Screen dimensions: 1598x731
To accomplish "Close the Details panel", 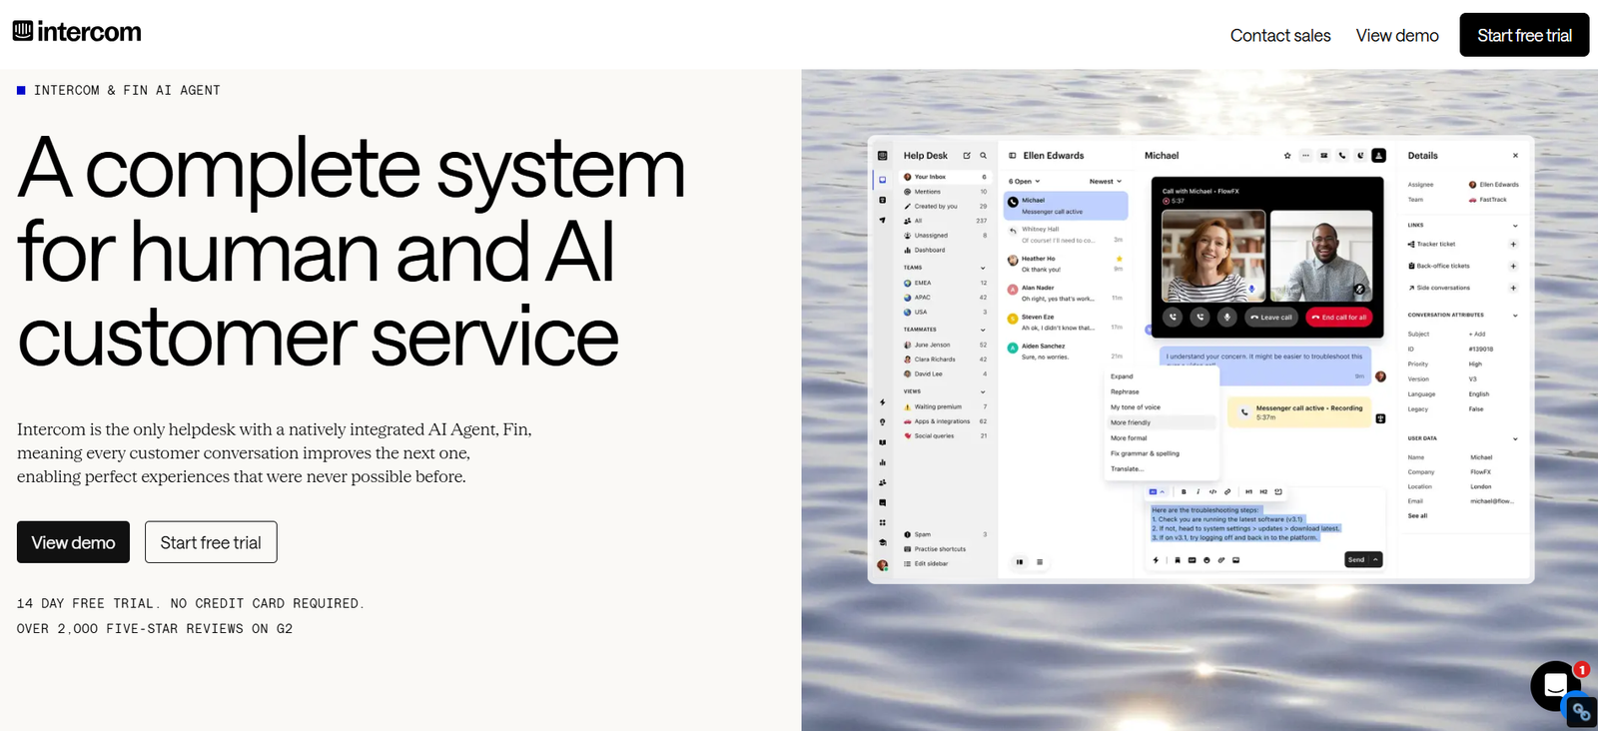I will pos(1515,156).
